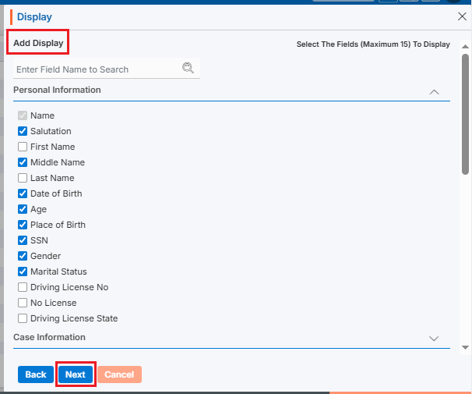
Task: Toggle the Gender checkbox off
Action: pos(23,256)
